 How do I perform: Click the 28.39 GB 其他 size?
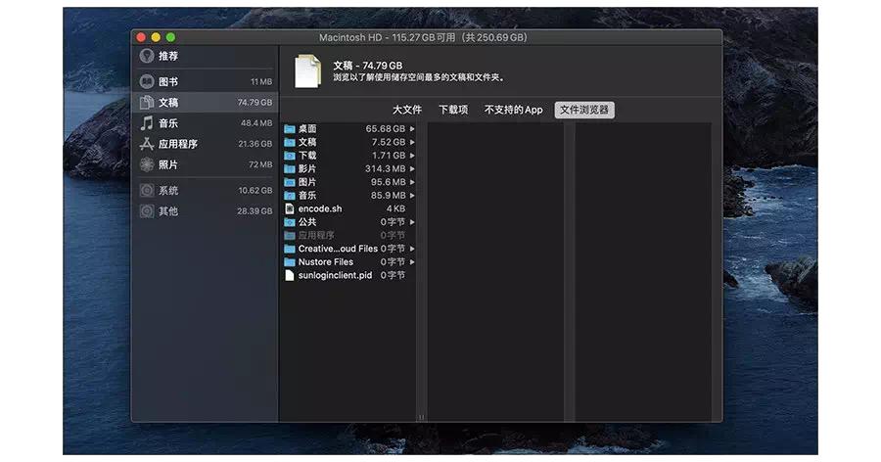tap(255, 211)
